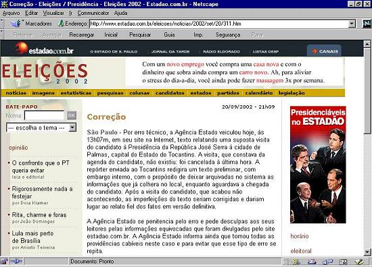Open the Visualizar menu
Screen dimensions: 372x267
(x=53, y=13)
